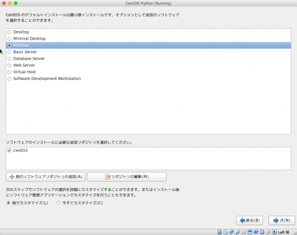Viewport: 297px width, 235px height.
Task: Click the green zoom window button
Action: 16,3
